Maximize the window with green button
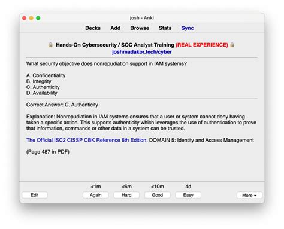 pos(38,18)
